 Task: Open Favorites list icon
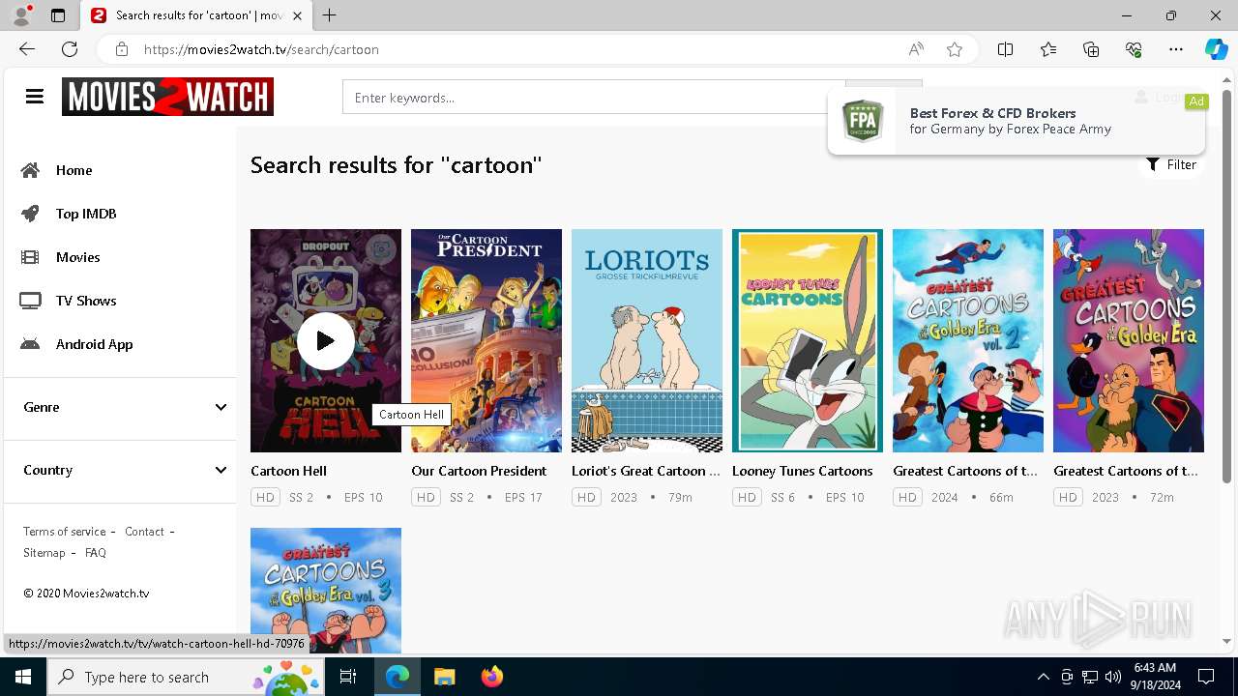[x=1048, y=49]
